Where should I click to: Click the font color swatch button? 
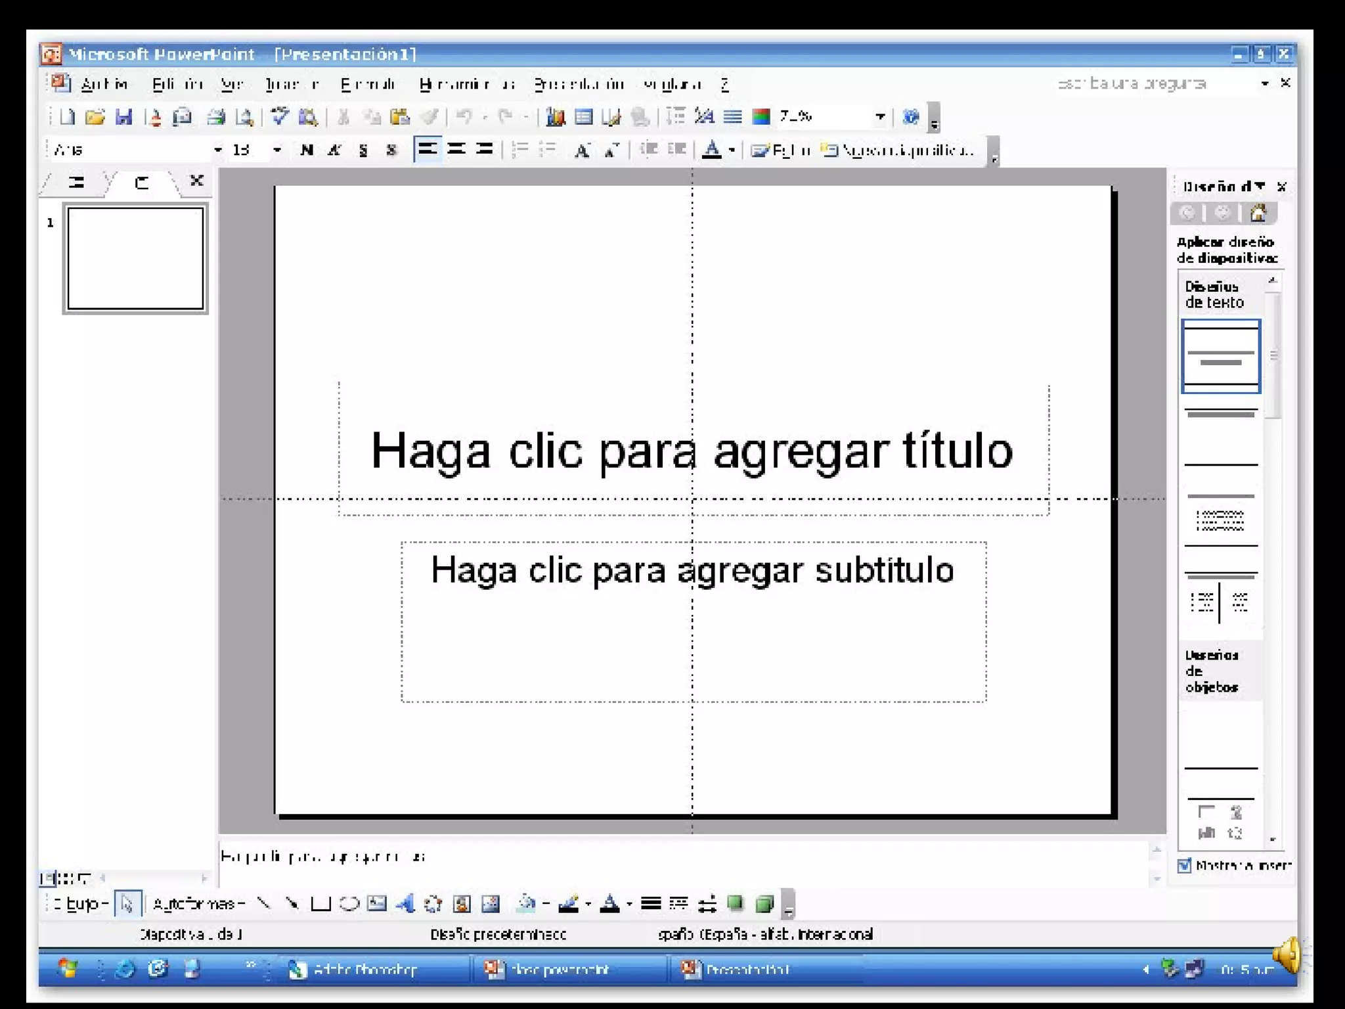(711, 150)
